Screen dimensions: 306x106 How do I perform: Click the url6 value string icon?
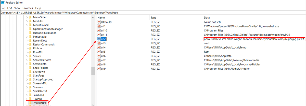99,56
